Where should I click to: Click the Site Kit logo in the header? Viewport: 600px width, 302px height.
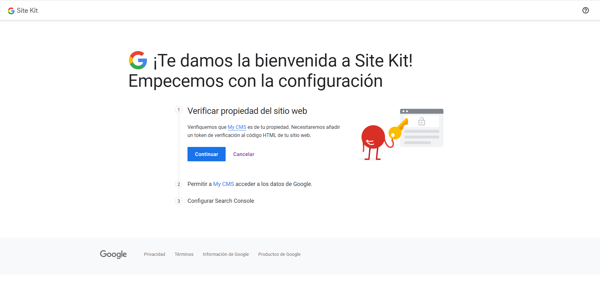click(23, 11)
